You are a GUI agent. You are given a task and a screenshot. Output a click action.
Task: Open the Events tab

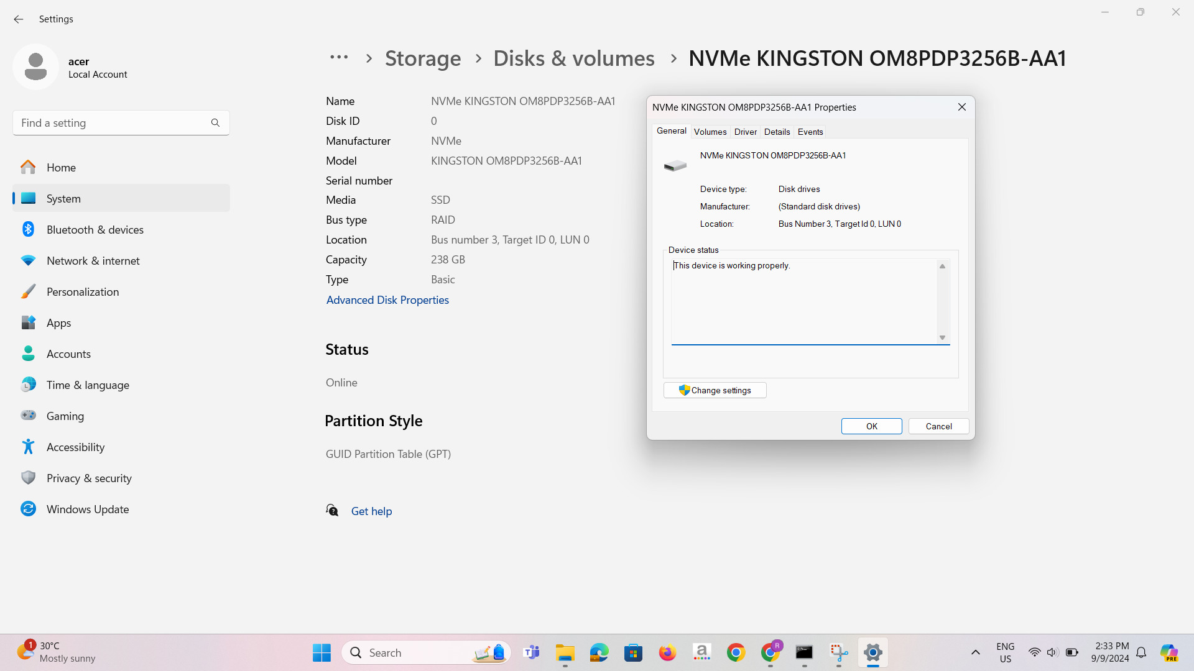[x=810, y=132]
